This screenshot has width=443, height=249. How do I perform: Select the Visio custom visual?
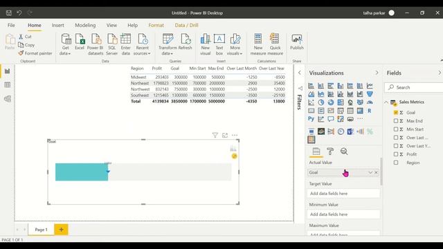pyautogui.click(x=350, y=131)
